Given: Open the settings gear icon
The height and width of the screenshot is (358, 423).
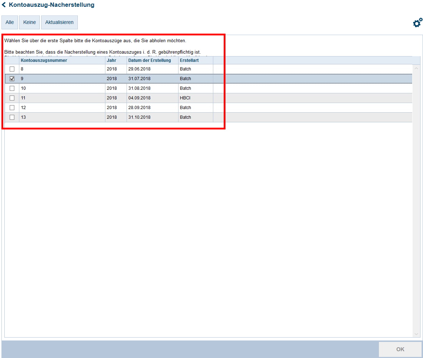Looking at the screenshot, I should point(418,23).
